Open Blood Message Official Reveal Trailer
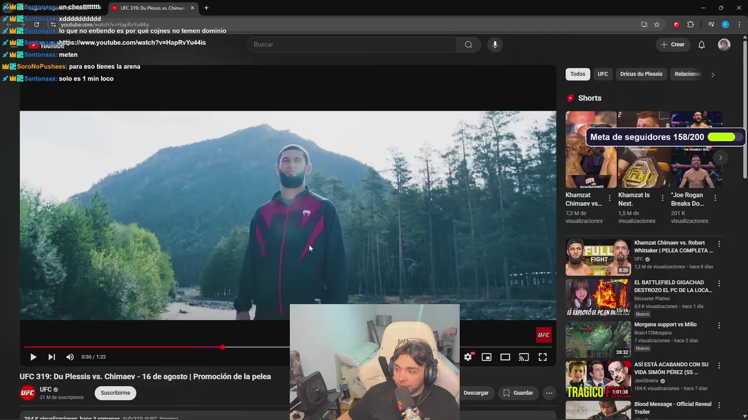 [x=598, y=410]
